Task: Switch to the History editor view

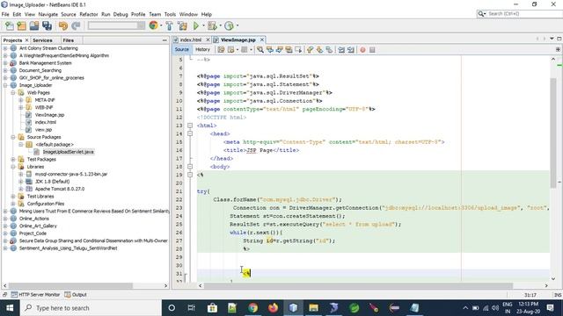Action: [x=202, y=49]
